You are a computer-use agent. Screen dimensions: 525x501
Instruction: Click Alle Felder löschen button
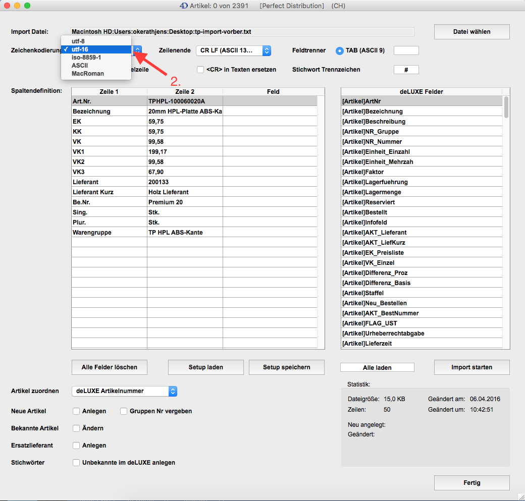point(109,367)
